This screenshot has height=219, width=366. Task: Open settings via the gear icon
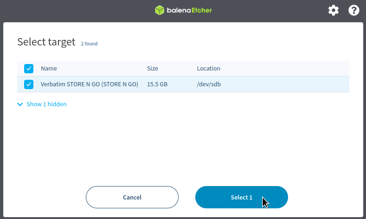(334, 10)
